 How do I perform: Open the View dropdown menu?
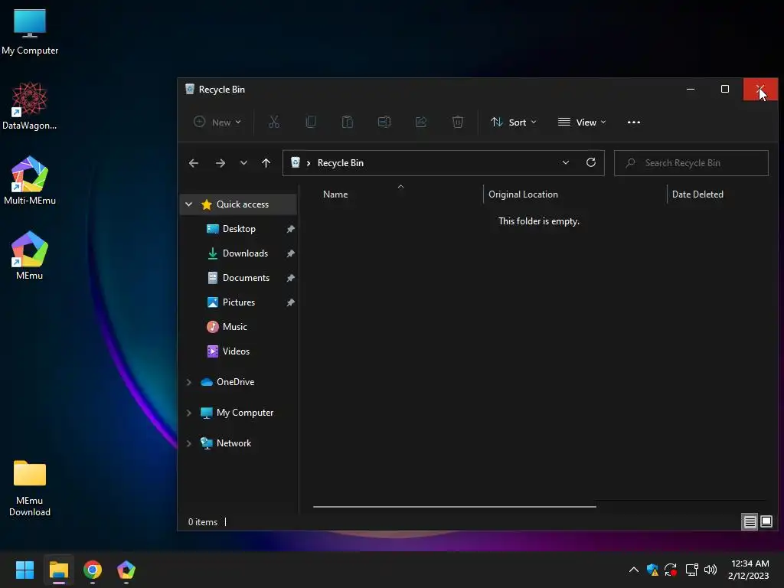pos(582,122)
